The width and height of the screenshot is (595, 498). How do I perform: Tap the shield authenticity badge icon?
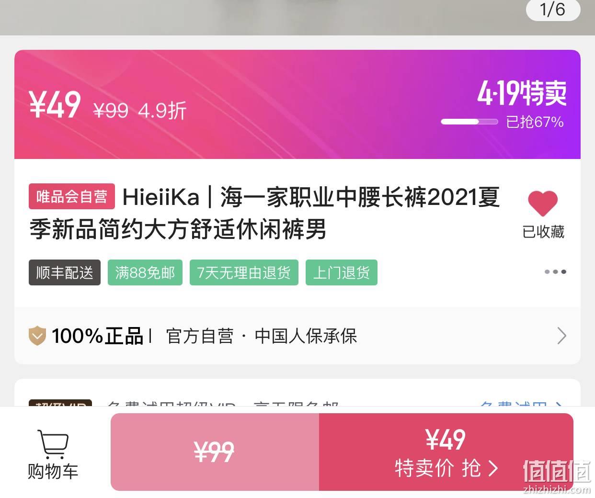click(x=37, y=336)
